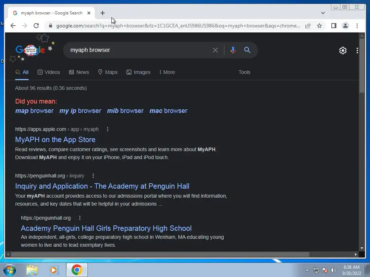Click the Chrome taskbar button
Image resolution: width=370 pixels, height=277 pixels.
coord(77,270)
